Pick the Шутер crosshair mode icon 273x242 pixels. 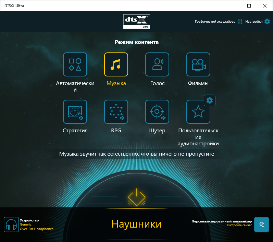click(x=157, y=112)
